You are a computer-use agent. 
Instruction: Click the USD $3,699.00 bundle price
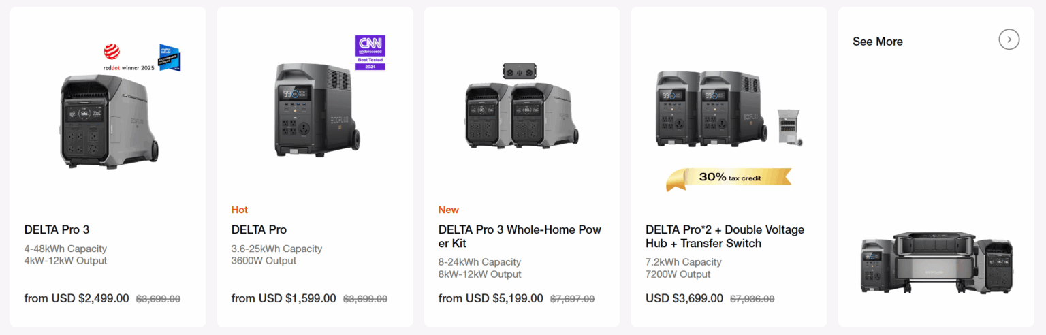click(684, 298)
